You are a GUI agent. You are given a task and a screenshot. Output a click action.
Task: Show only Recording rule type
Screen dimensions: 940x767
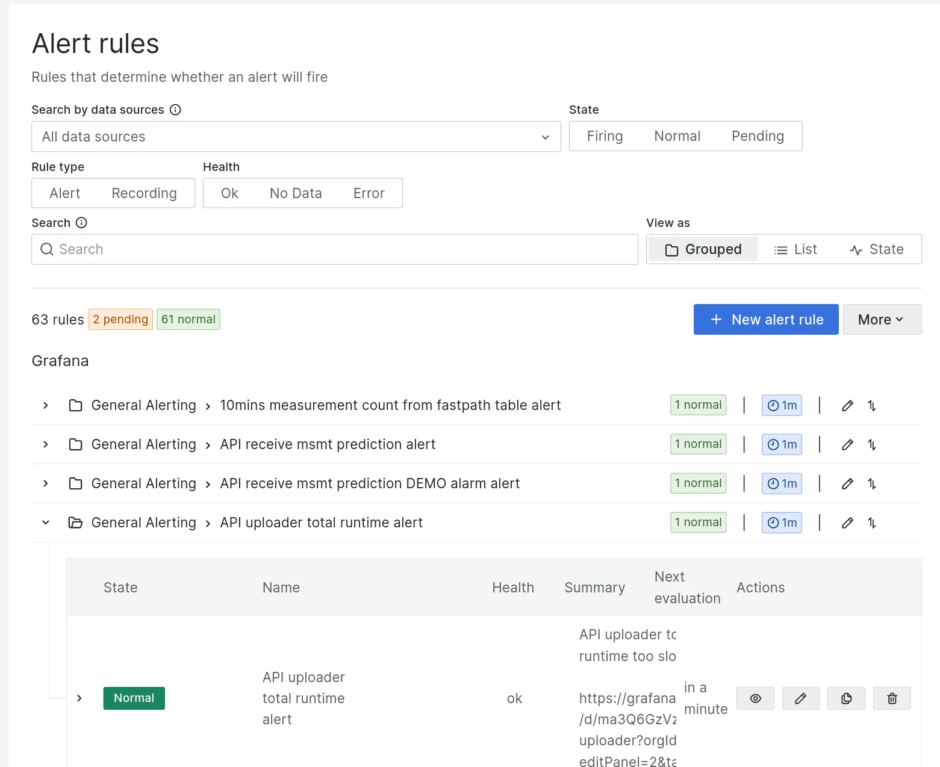144,193
